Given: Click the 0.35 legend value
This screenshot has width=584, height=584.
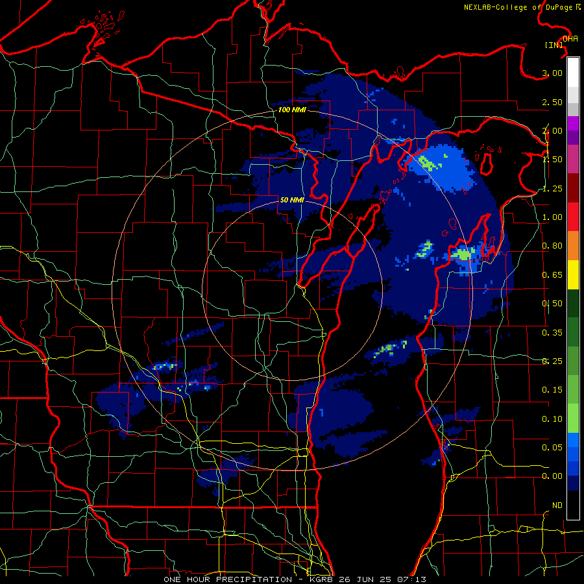Looking at the screenshot, I should (552, 333).
